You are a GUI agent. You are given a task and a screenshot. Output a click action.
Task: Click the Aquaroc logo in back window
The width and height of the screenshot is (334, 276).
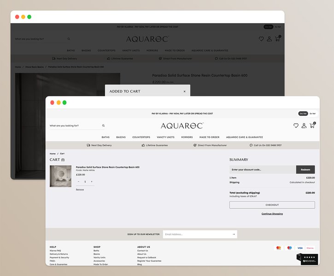pyautogui.click(x=147, y=39)
